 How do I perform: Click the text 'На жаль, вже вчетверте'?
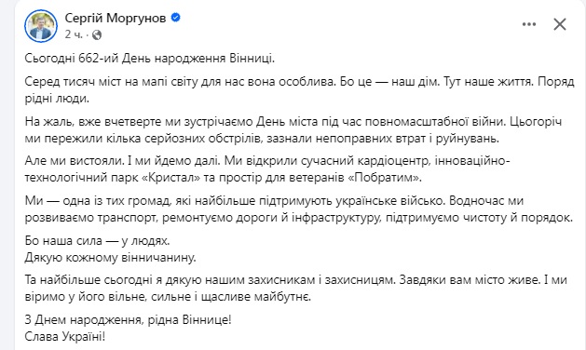click(89, 122)
